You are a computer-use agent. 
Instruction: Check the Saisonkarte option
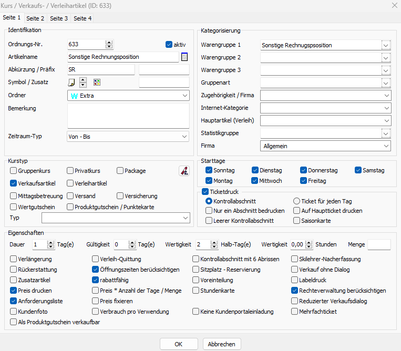[x=296, y=220]
